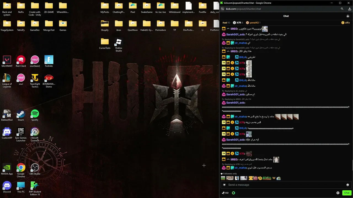Select This PC desktop icon
This screenshot has height=198, width=353.
click(x=21, y=187)
